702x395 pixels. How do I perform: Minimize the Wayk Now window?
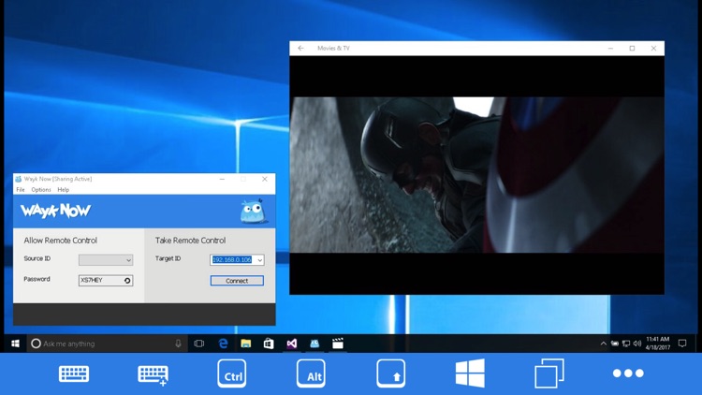click(x=222, y=179)
